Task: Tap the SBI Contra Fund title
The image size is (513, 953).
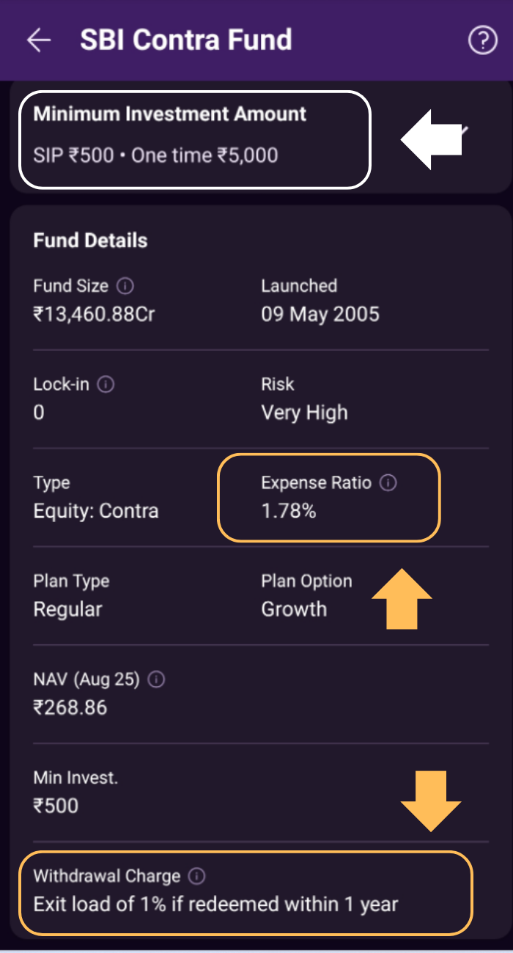Action: (x=186, y=40)
